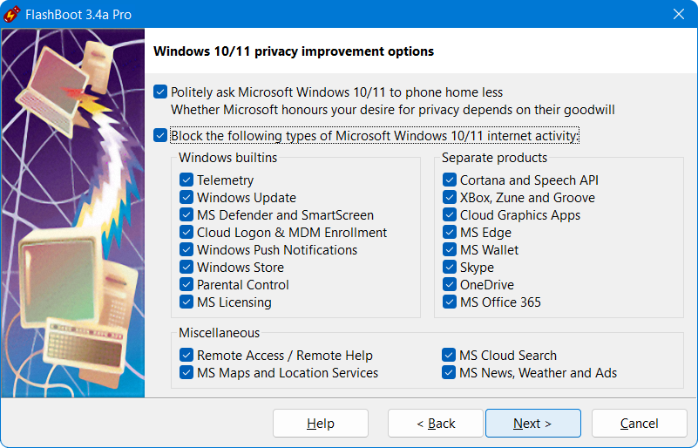Toggle Cloud Logon & MDM Enrollment checkbox

(186, 233)
